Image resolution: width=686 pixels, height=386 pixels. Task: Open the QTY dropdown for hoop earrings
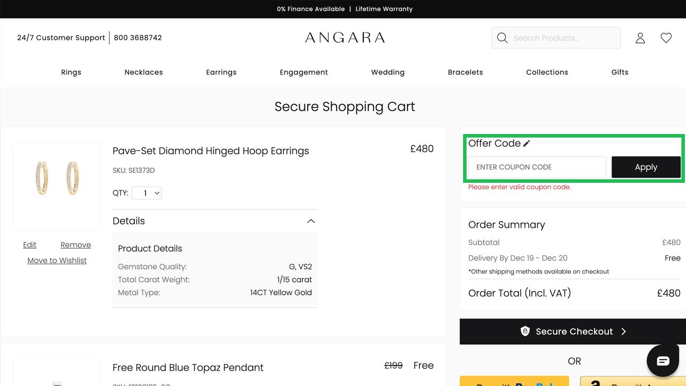pos(146,193)
